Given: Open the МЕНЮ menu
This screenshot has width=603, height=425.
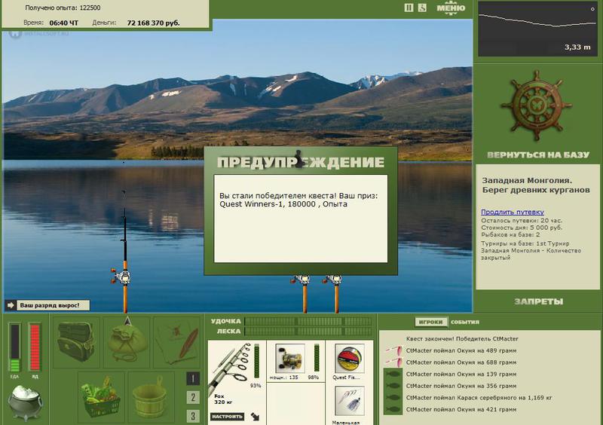Looking at the screenshot, I should pos(451,8).
